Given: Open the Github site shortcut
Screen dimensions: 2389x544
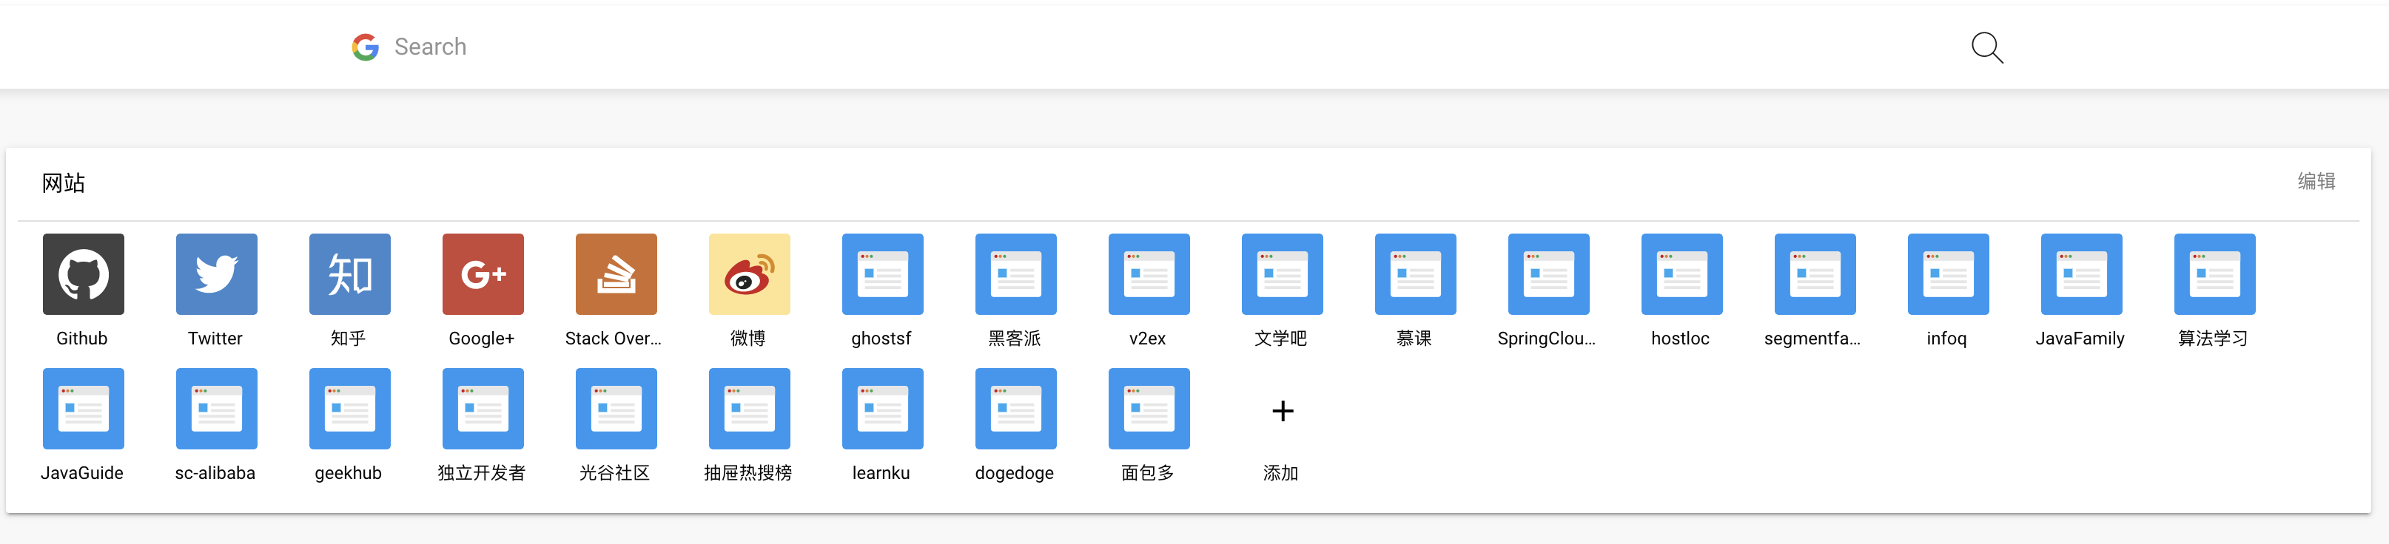Looking at the screenshot, I should (84, 274).
